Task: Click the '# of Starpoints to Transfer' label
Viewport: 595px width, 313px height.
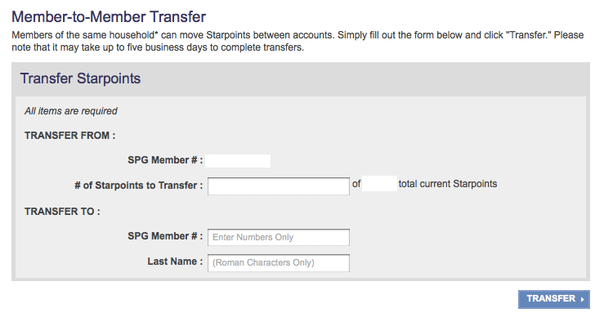Action: pos(138,186)
